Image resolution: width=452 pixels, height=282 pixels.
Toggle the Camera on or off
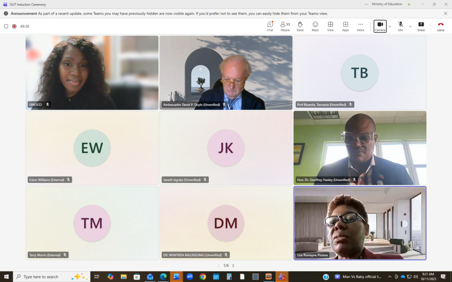(380, 26)
